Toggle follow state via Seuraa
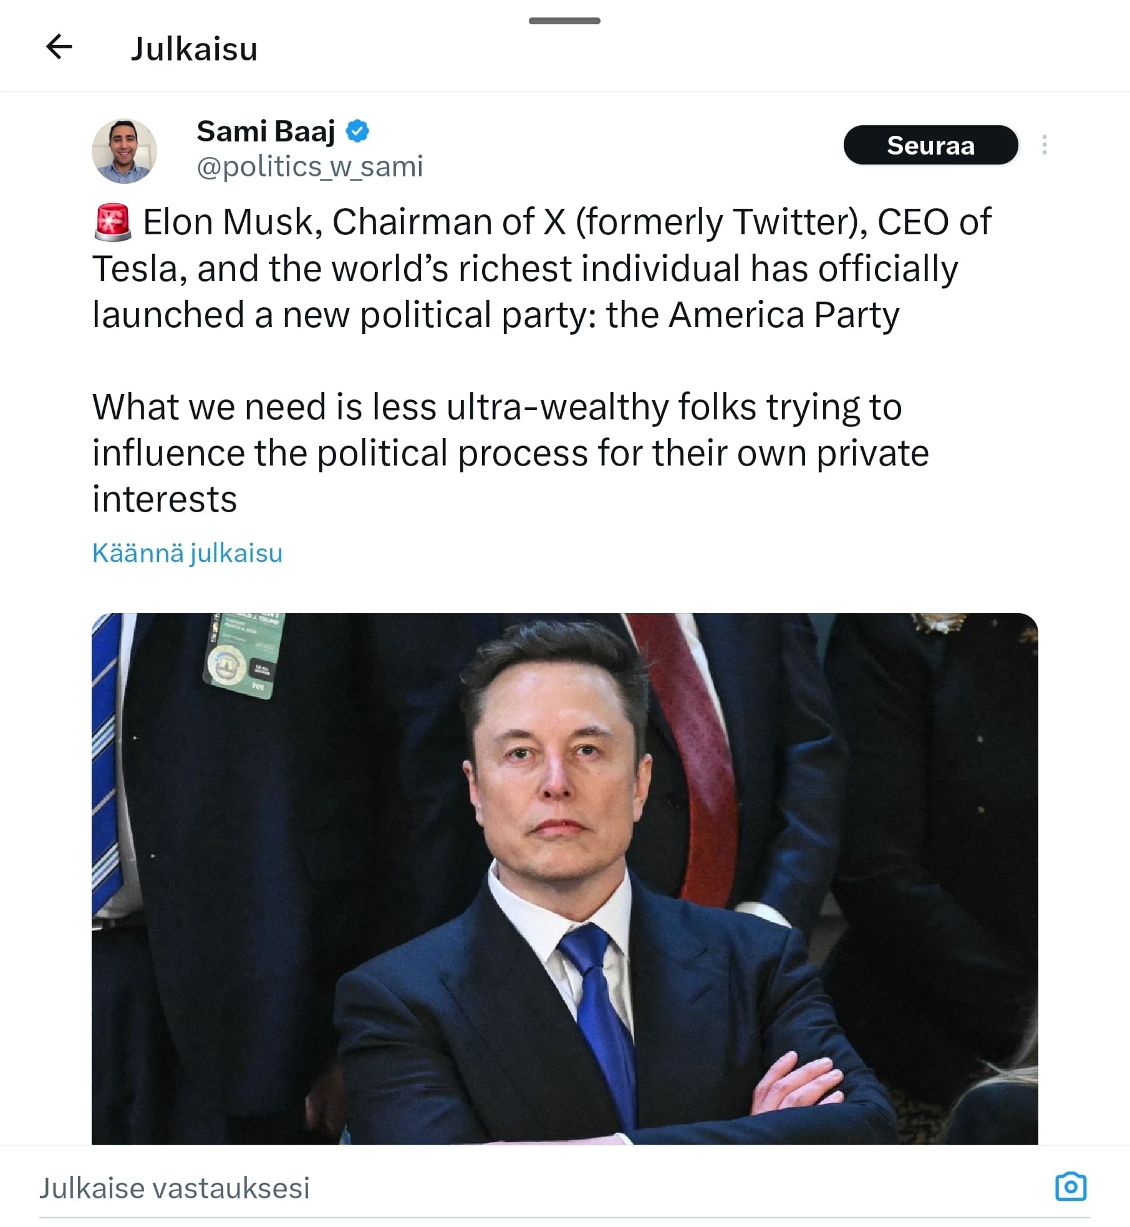1130x1227 pixels. pos(932,145)
